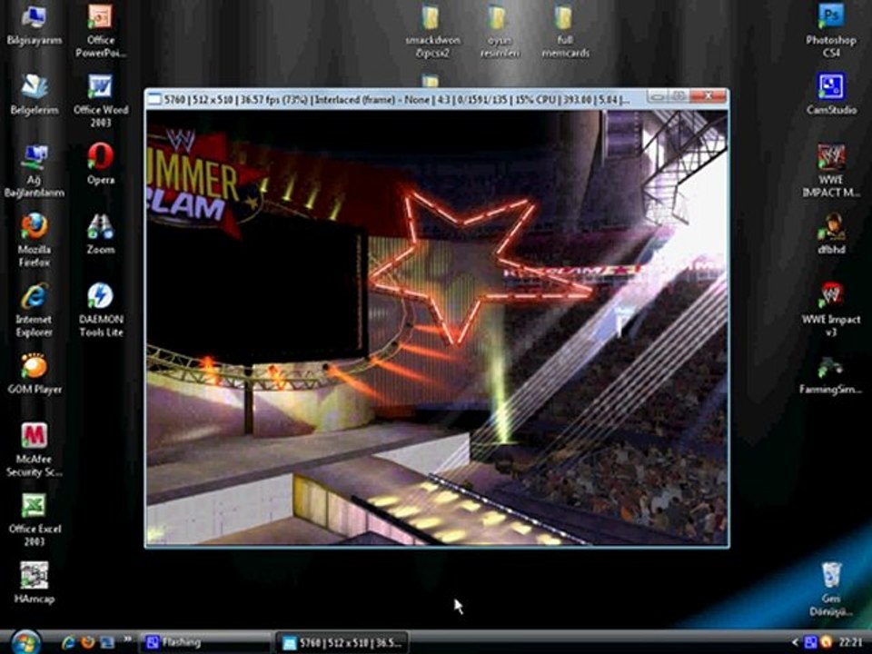Select the 5760 | 512x510 taskbar button
872x654 pixels.
342,643
